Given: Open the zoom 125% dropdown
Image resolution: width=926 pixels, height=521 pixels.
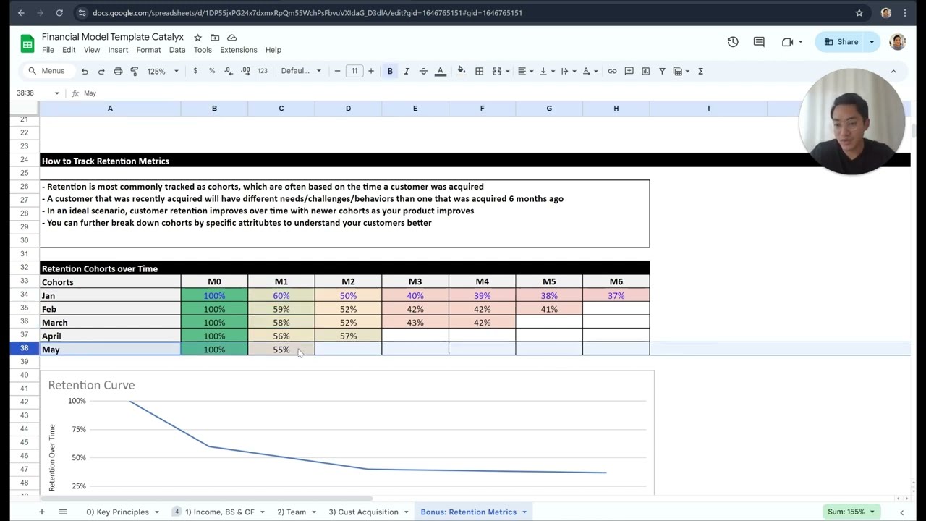Looking at the screenshot, I should [163, 71].
